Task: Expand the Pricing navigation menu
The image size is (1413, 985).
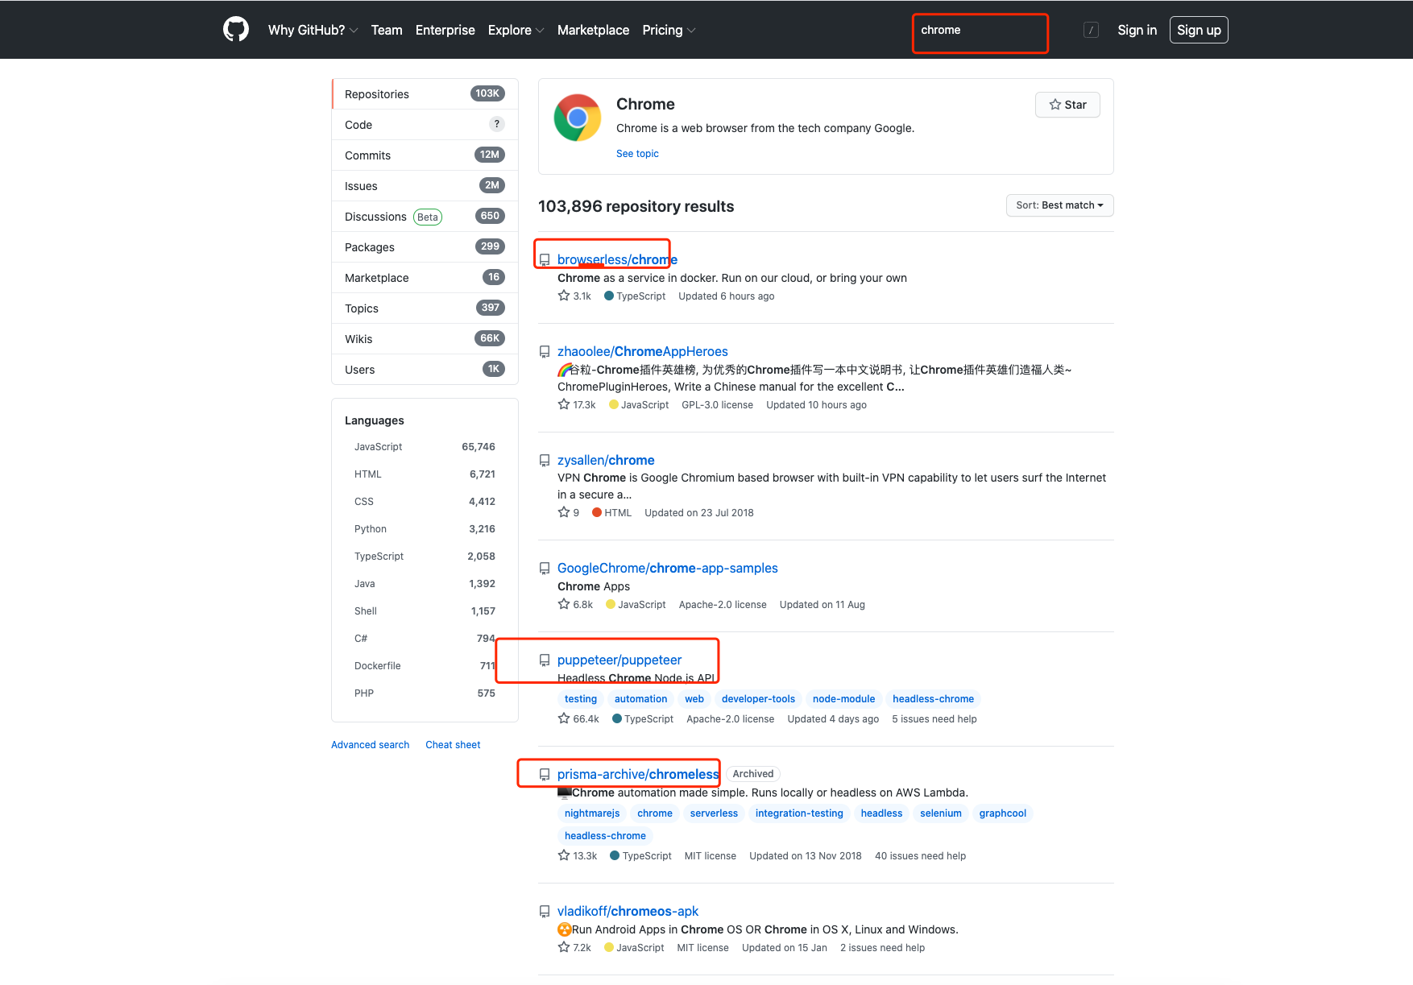Action: tap(669, 30)
